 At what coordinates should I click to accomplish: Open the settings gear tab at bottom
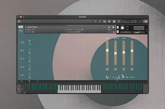29,81
